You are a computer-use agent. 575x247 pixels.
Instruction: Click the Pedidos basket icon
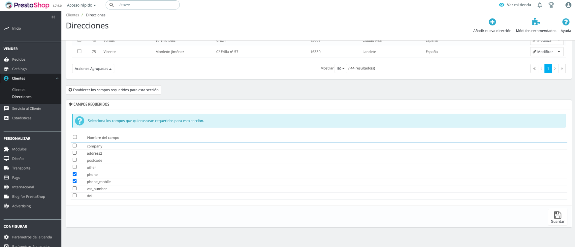[x=6, y=60]
